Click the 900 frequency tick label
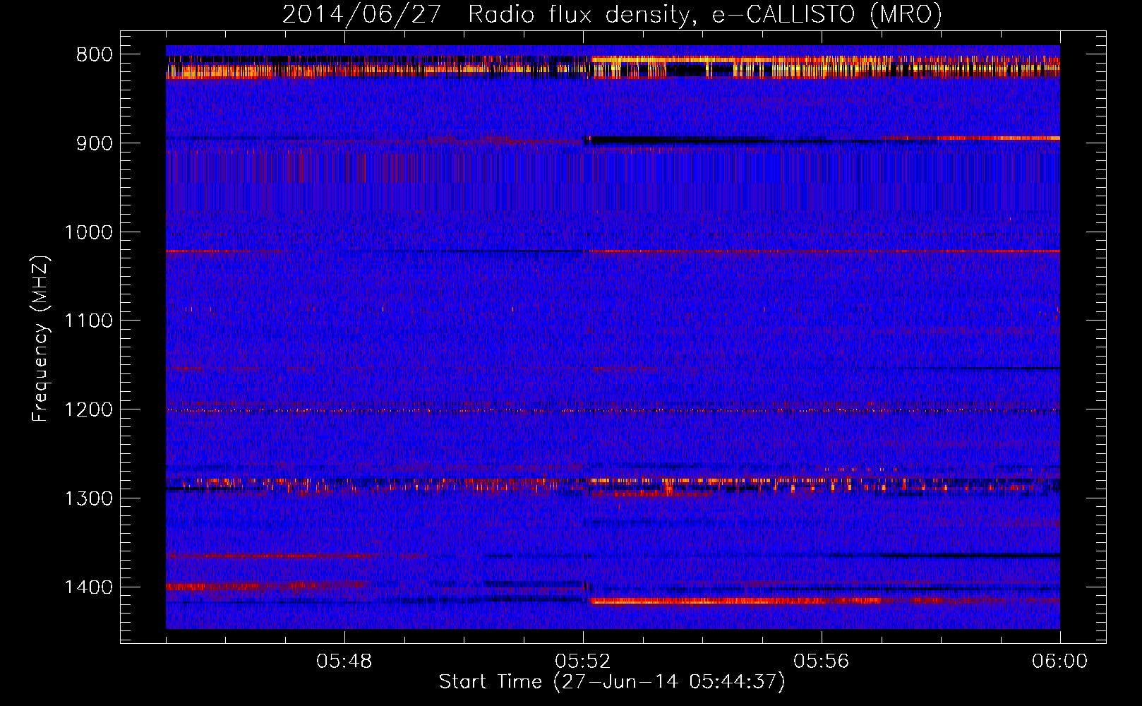The width and height of the screenshot is (1142, 706). tap(94, 143)
